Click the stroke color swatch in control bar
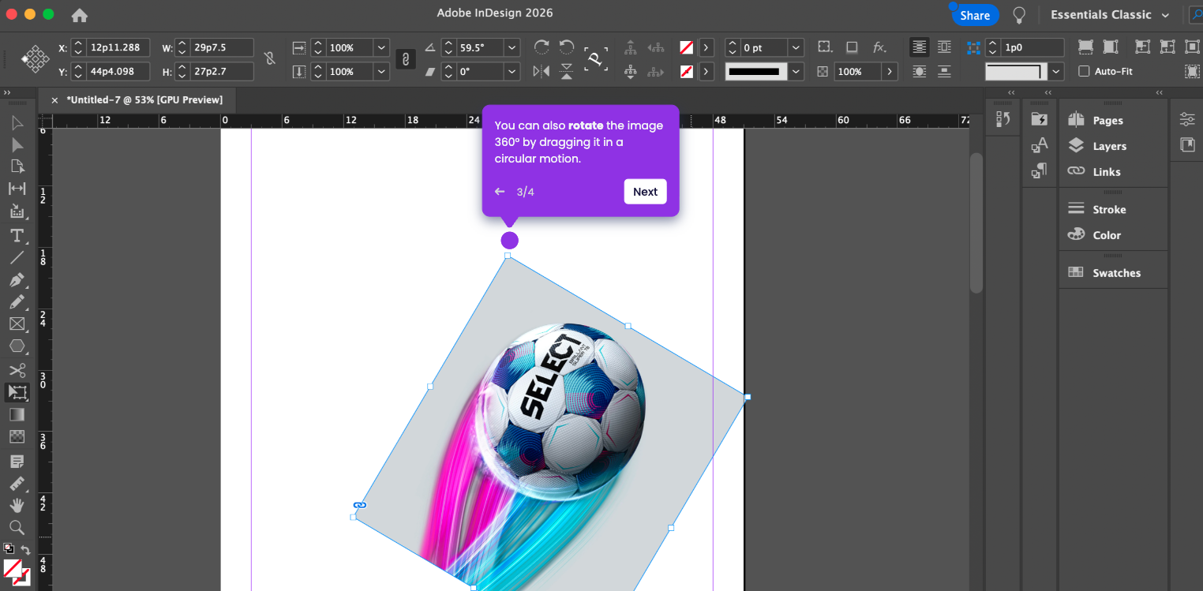Image resolution: width=1203 pixels, height=591 pixels. 687,72
